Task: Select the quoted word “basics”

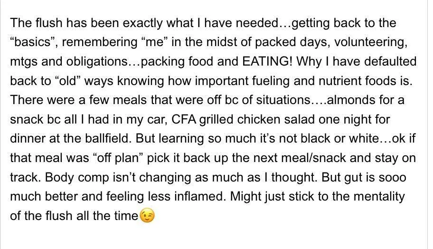Action: (x=34, y=42)
